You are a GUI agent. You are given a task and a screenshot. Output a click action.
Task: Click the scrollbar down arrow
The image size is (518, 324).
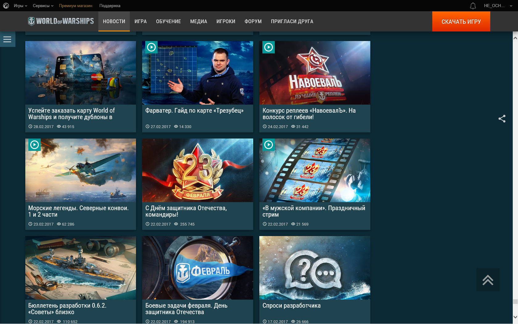(515, 317)
